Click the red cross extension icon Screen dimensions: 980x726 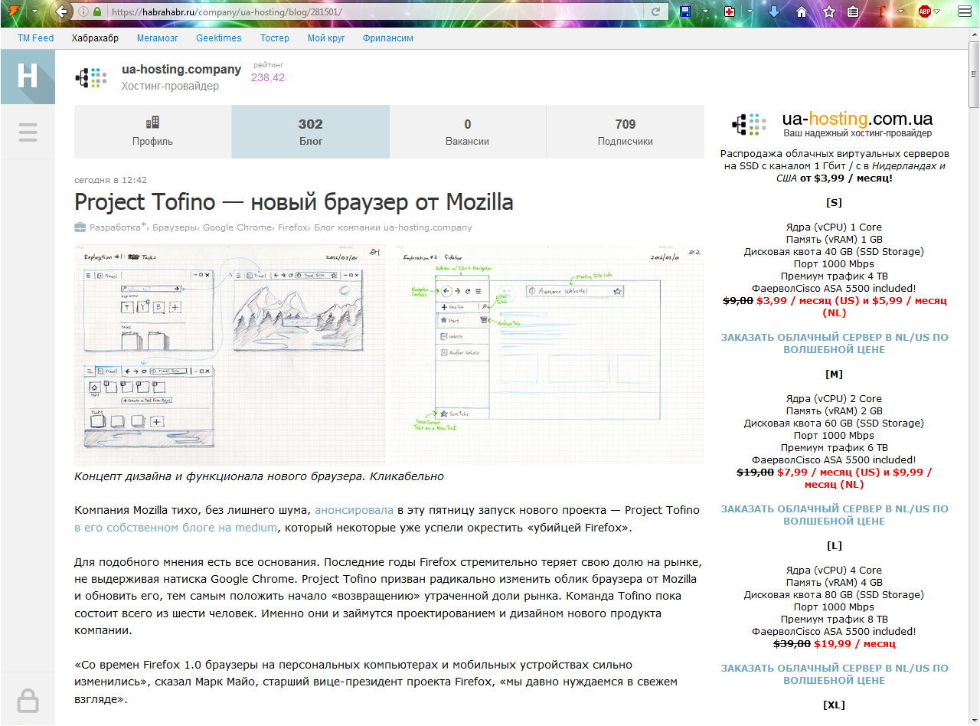pyautogui.click(x=730, y=12)
